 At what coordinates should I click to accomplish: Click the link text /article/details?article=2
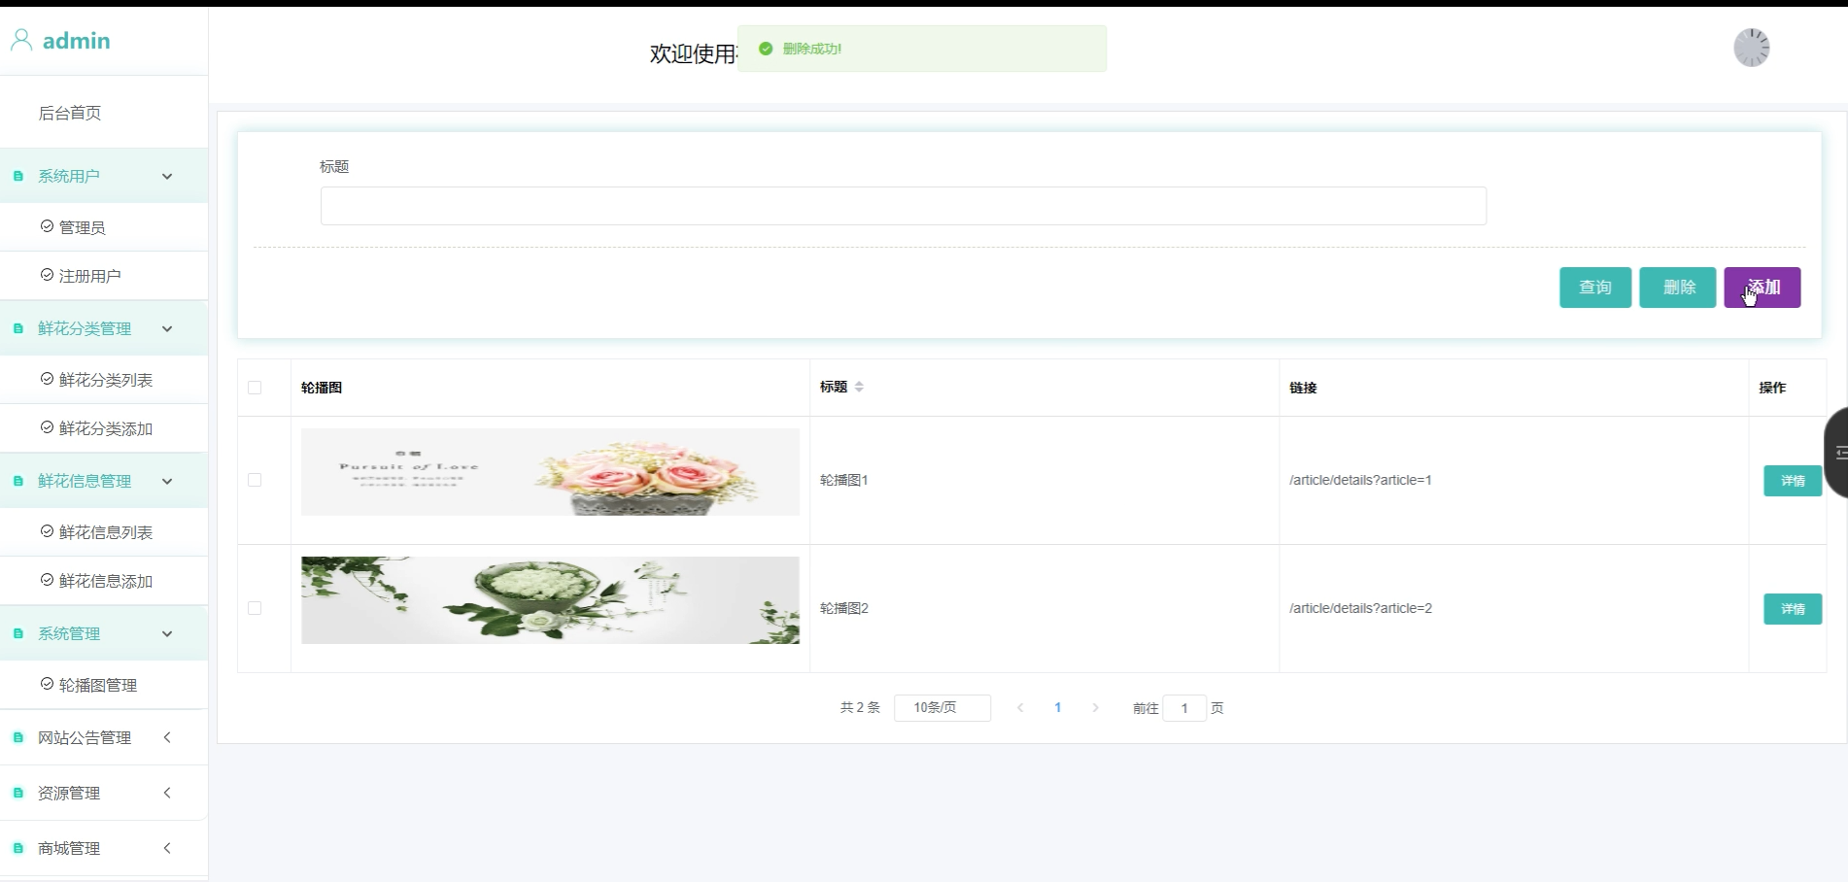click(1360, 608)
